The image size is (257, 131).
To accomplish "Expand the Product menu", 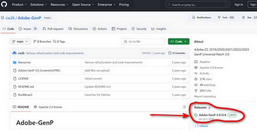I will click(19, 5).
